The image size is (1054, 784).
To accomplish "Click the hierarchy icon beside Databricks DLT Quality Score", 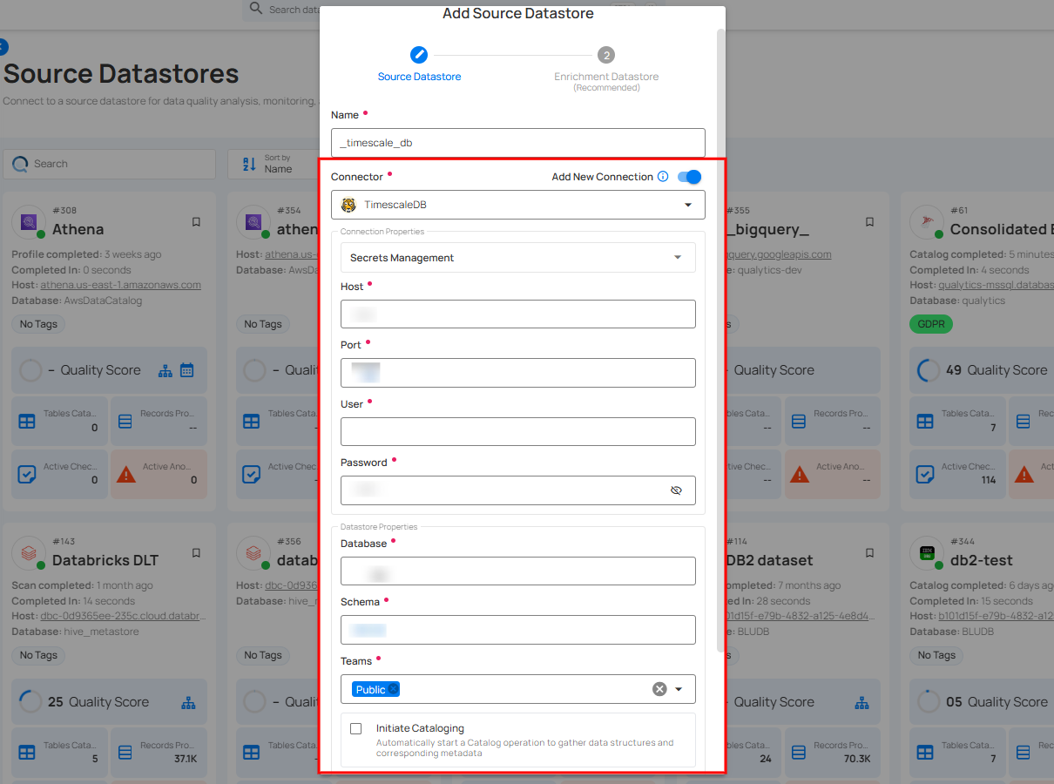I will tap(189, 702).
